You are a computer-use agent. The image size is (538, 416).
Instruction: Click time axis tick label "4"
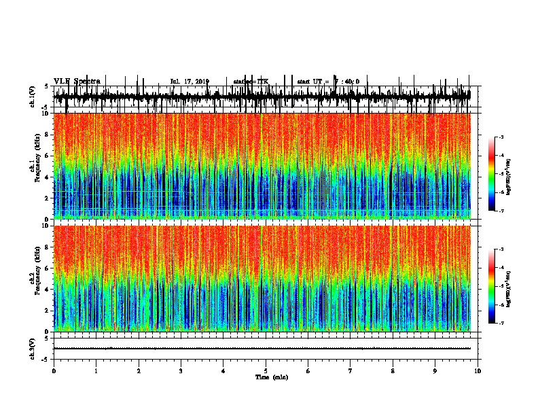tap(223, 371)
